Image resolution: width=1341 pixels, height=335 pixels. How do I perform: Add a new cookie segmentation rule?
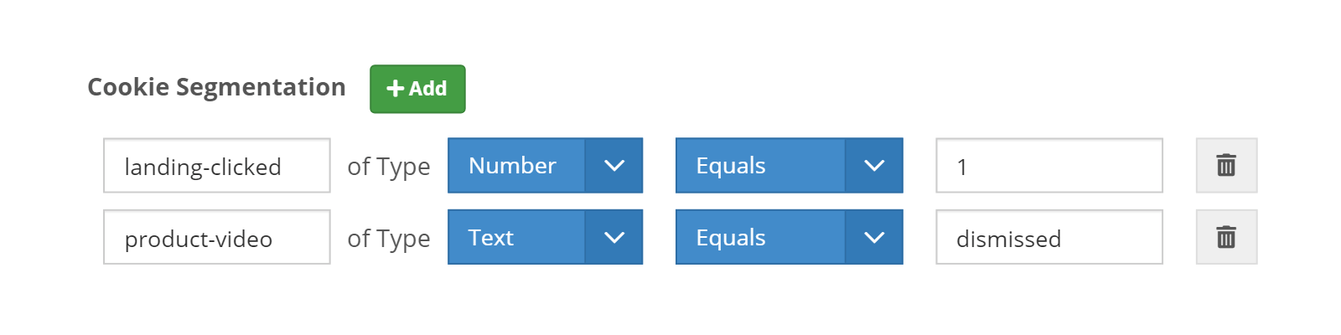417,89
